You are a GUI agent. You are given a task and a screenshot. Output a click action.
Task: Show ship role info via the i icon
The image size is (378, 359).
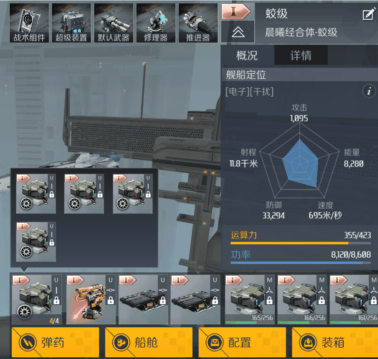point(369,91)
